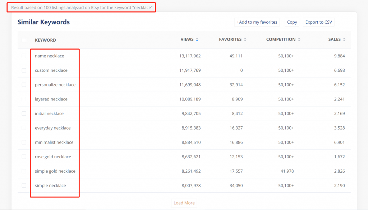Viewport: 368px width, 210px height.
Task: Sort table by Sales column arrow
Action: point(344,39)
